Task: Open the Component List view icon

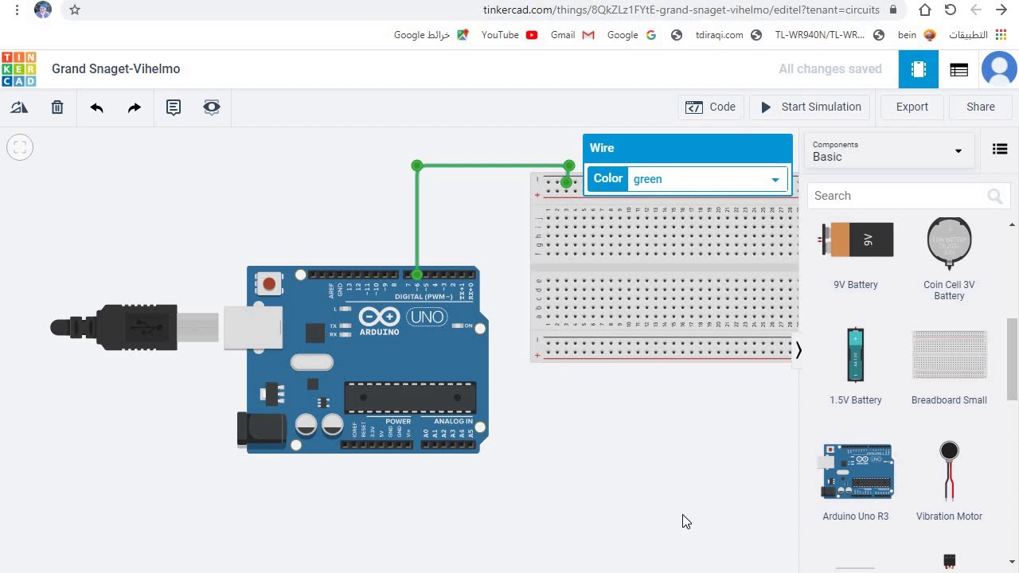Action: (959, 69)
